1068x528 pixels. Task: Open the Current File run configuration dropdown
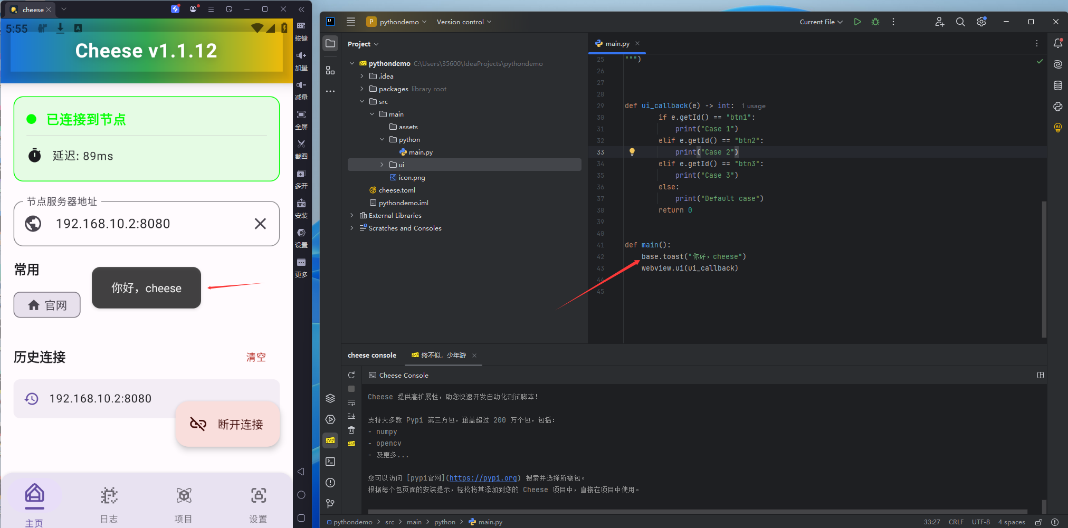click(821, 22)
